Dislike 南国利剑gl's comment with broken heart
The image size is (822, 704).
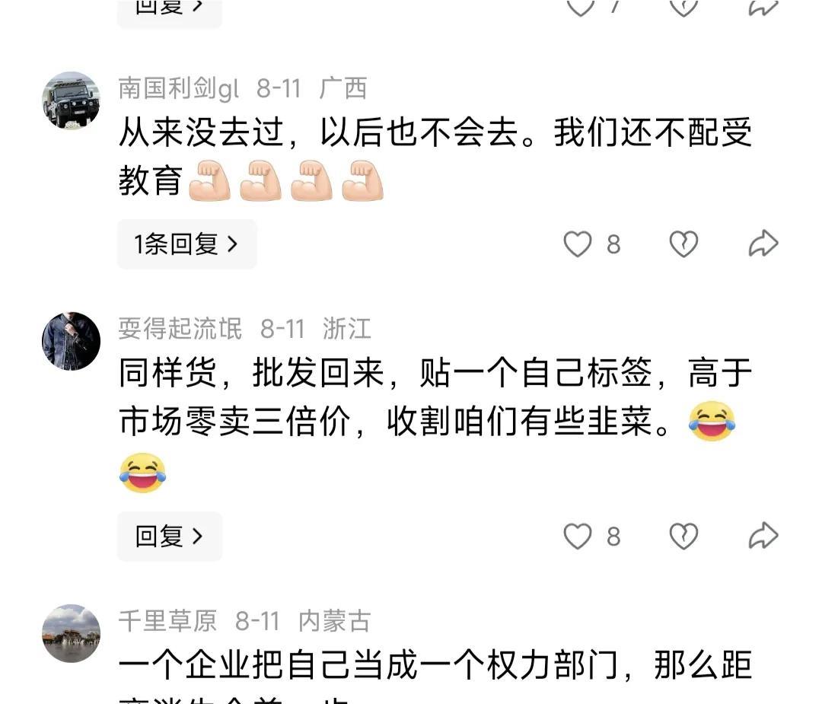pos(683,244)
